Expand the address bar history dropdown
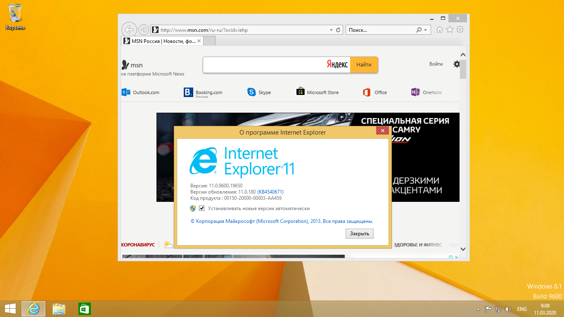Viewport: 564px width, 317px height. [331, 30]
